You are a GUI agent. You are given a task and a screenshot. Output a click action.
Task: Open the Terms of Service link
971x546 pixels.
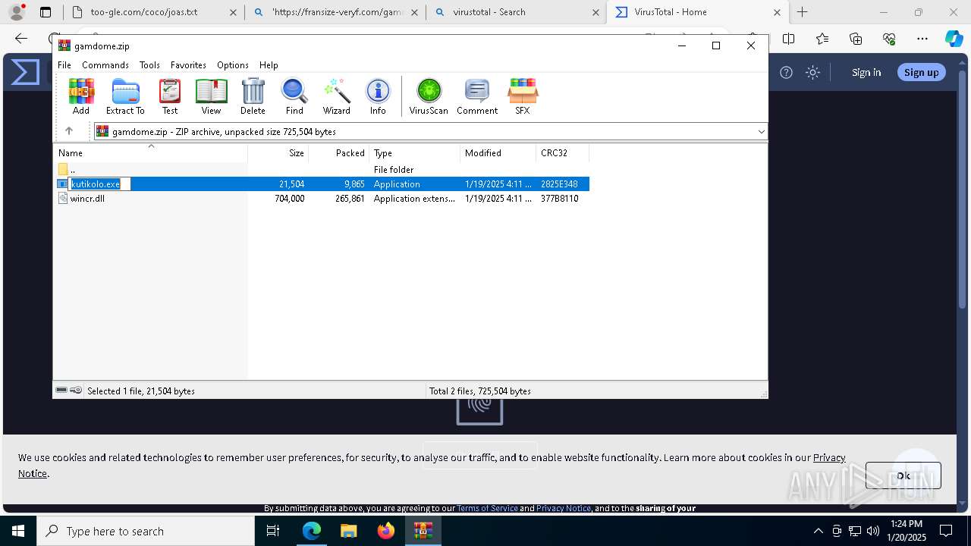click(487, 508)
